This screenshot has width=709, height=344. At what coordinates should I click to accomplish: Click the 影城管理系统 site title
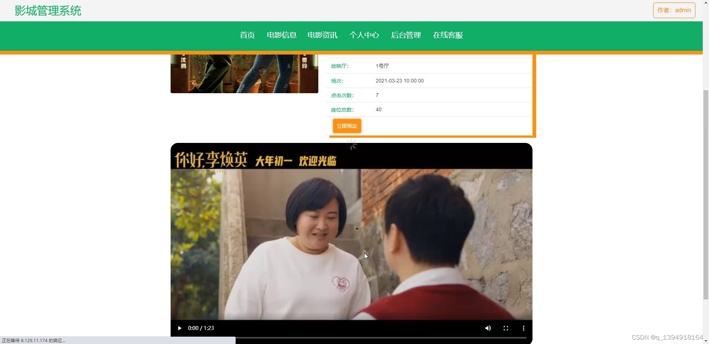[x=47, y=11]
